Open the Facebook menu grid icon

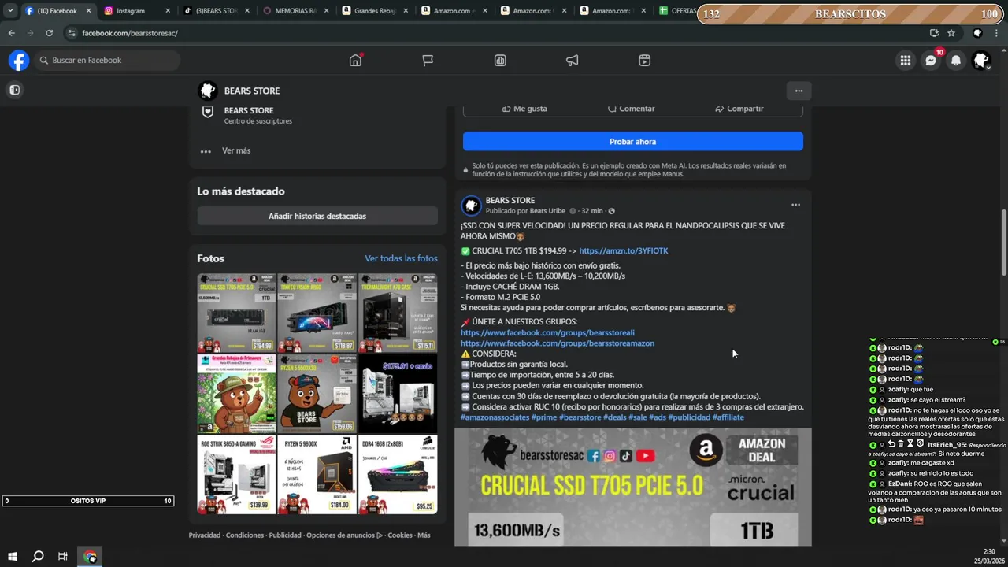[906, 61]
